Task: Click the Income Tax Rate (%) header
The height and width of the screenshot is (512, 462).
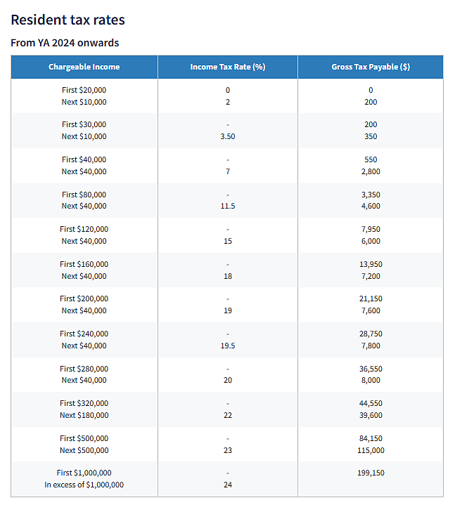Action: click(228, 67)
